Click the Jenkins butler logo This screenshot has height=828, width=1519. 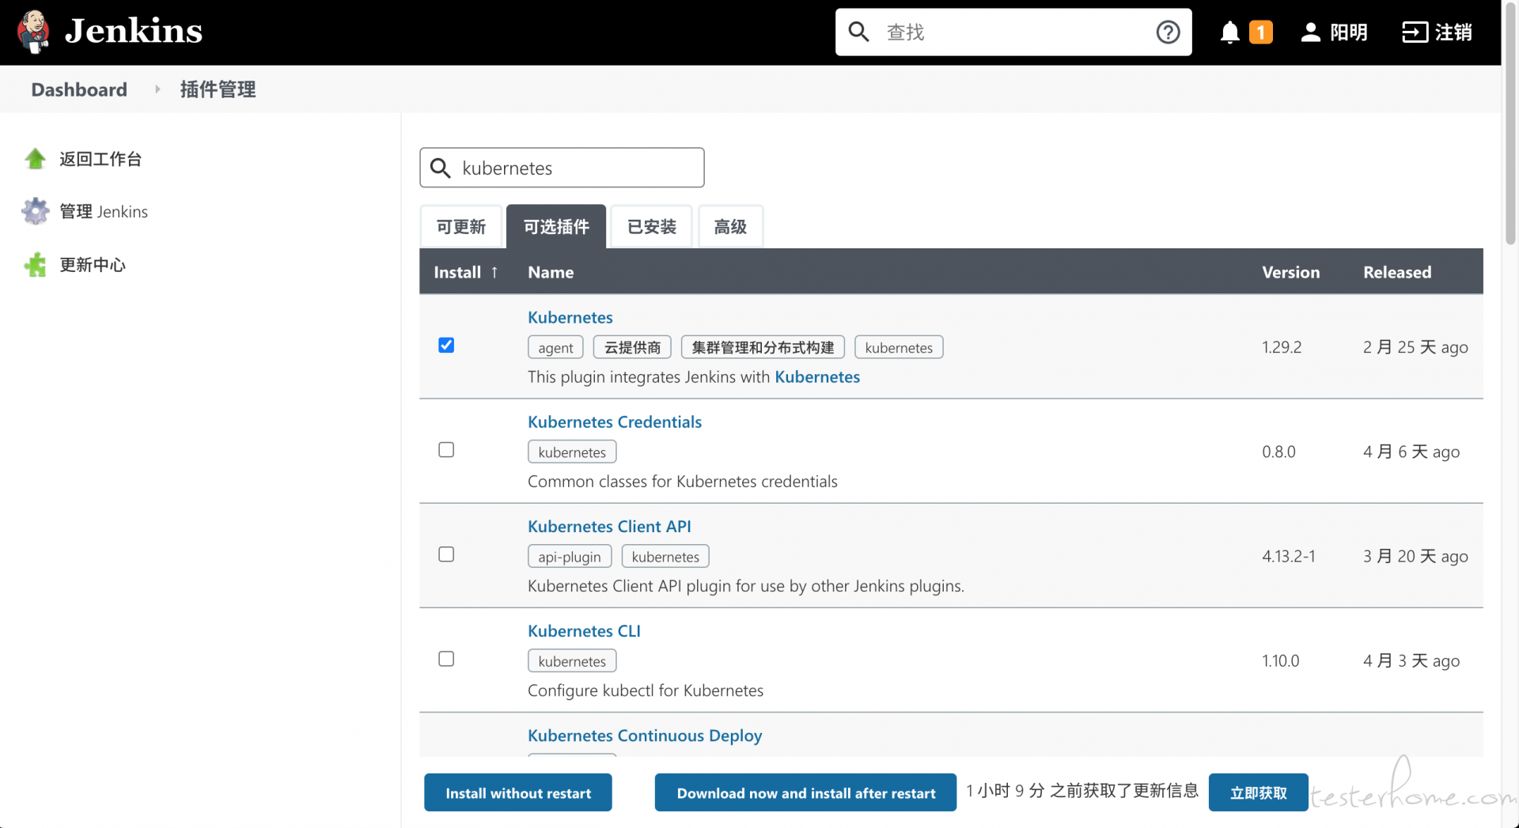point(33,32)
